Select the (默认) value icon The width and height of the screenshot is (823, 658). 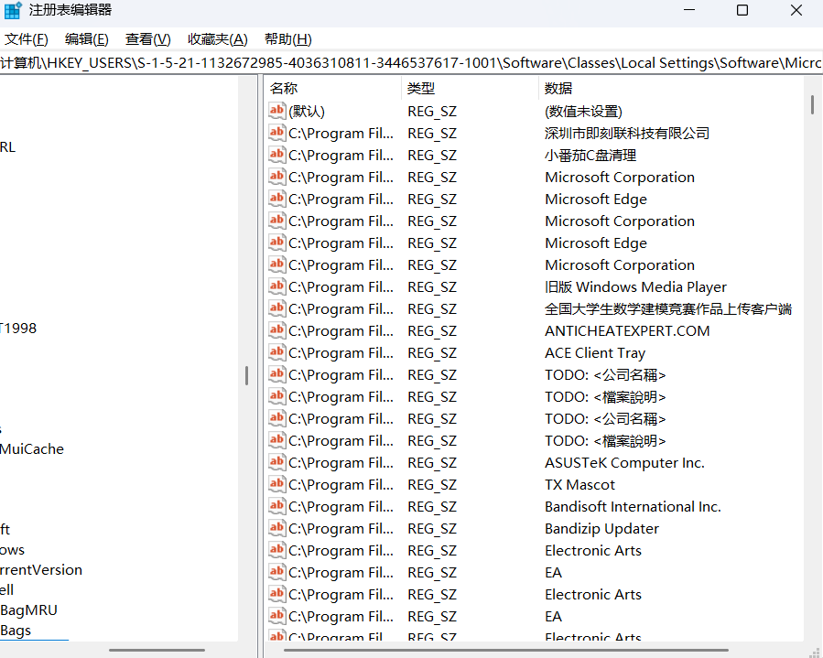tap(276, 111)
